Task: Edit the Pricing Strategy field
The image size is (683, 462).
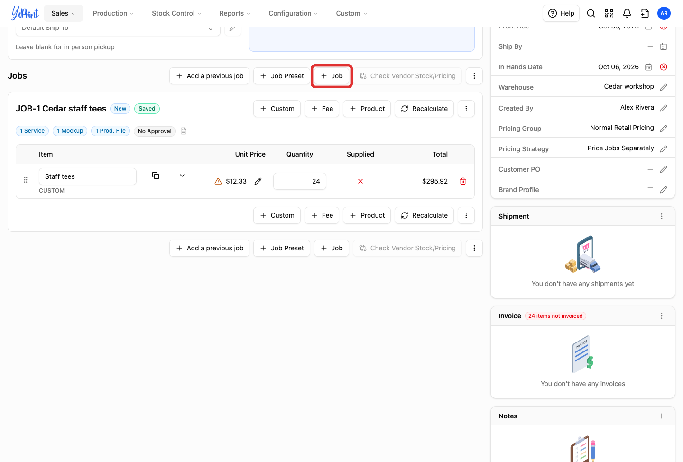Action: 664,149
